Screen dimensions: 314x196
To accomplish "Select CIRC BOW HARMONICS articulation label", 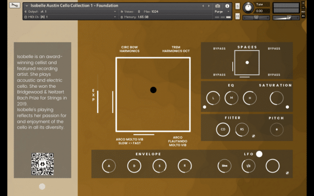I will point(129,49).
